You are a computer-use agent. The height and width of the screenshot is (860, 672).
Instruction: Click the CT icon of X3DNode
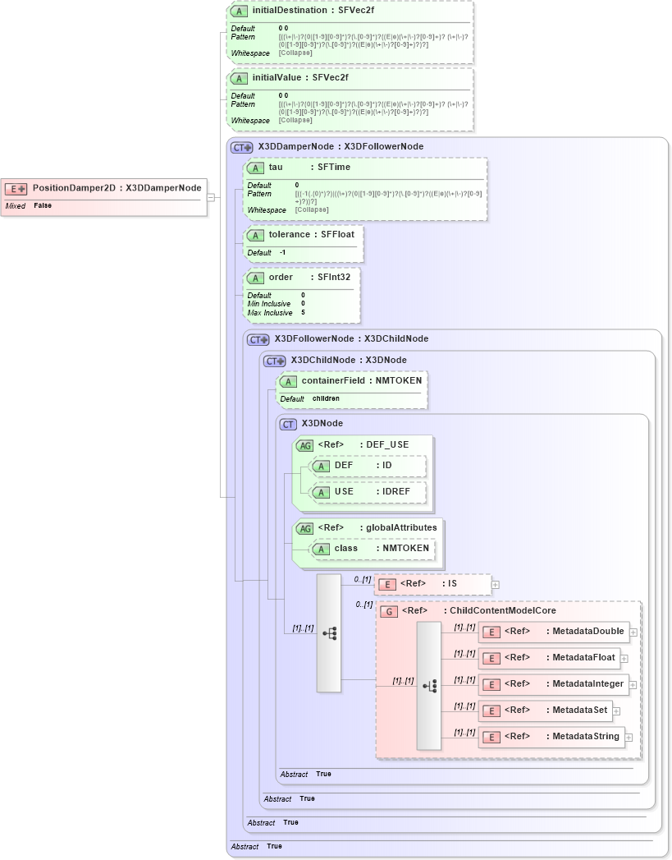coord(288,424)
